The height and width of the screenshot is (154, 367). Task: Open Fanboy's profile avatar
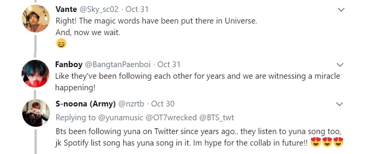tap(35, 74)
